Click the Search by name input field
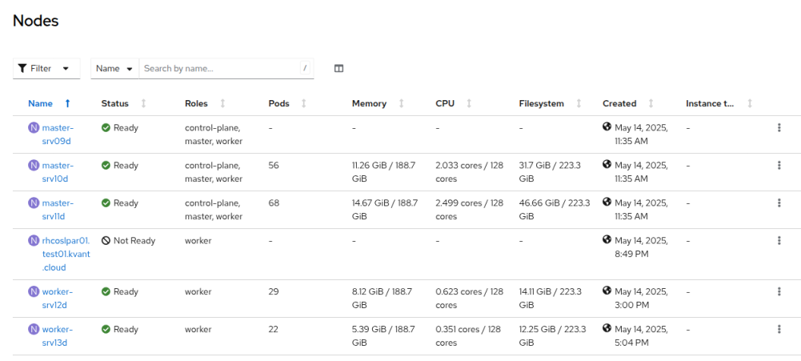The width and height of the screenshot is (801, 361). [x=219, y=69]
